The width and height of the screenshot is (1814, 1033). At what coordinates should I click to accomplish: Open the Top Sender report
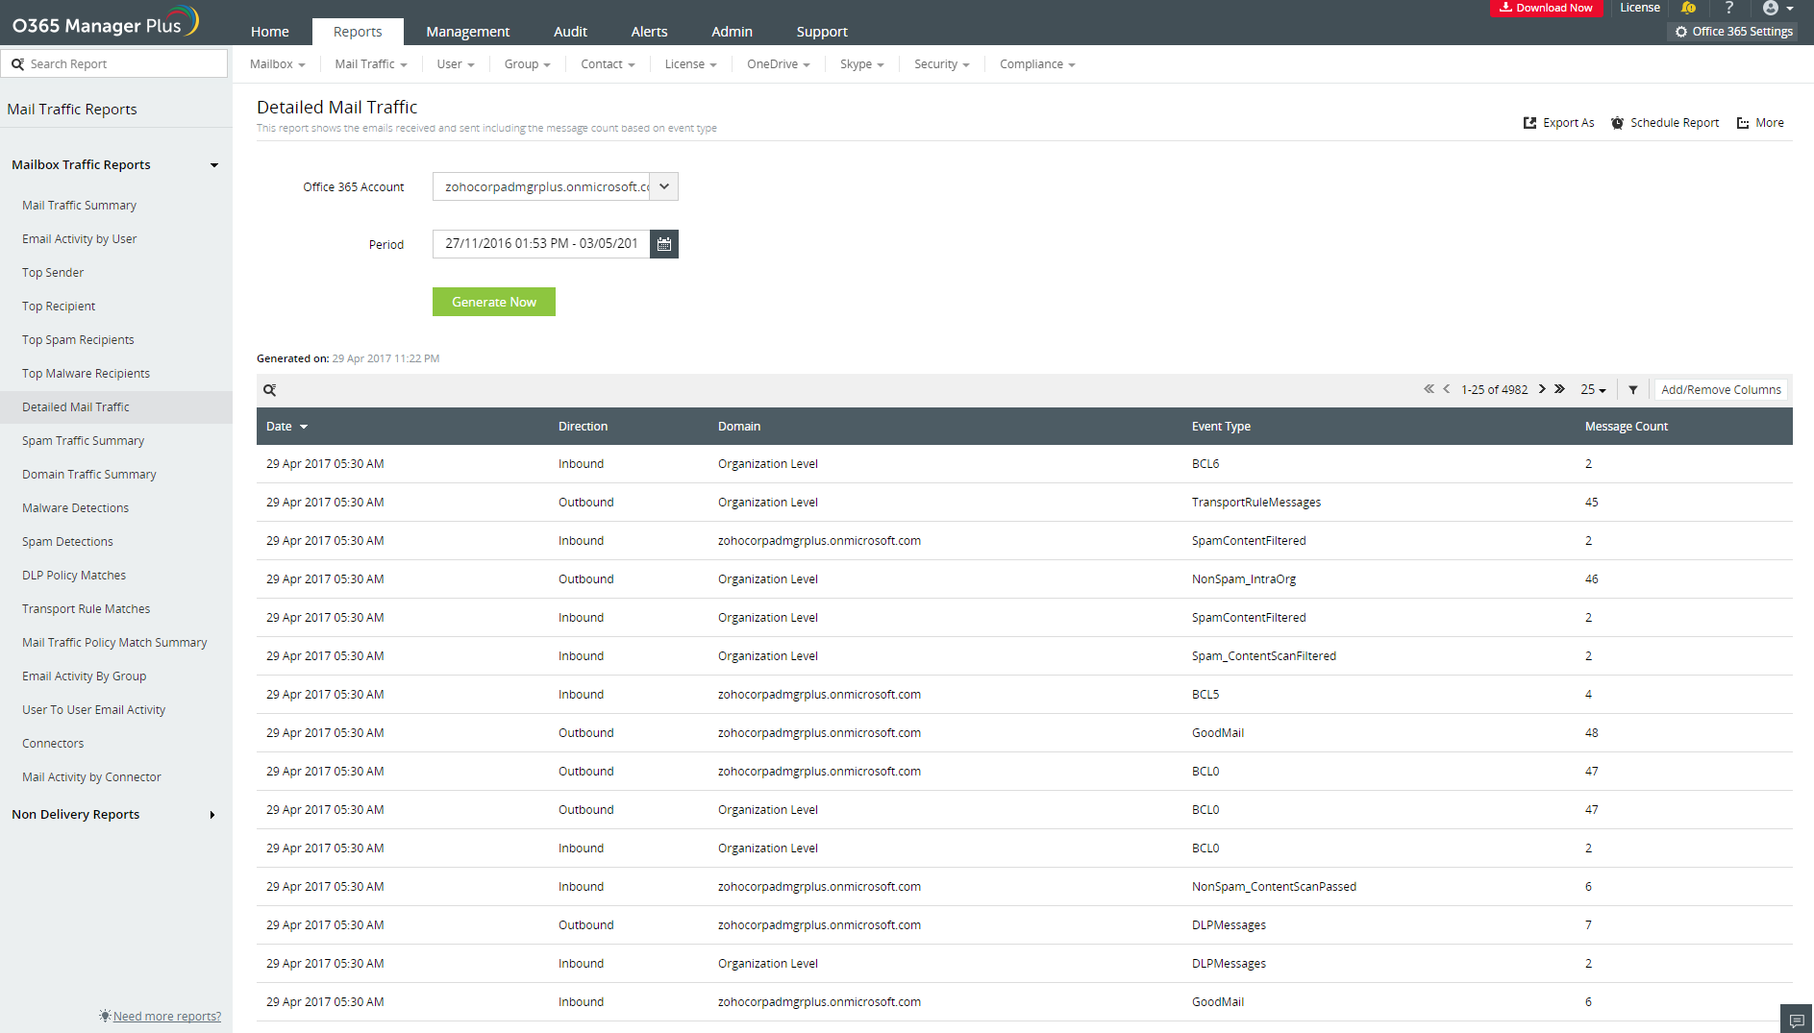53,273
